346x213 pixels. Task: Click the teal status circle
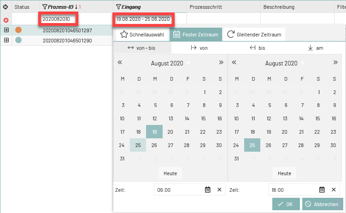point(18,40)
